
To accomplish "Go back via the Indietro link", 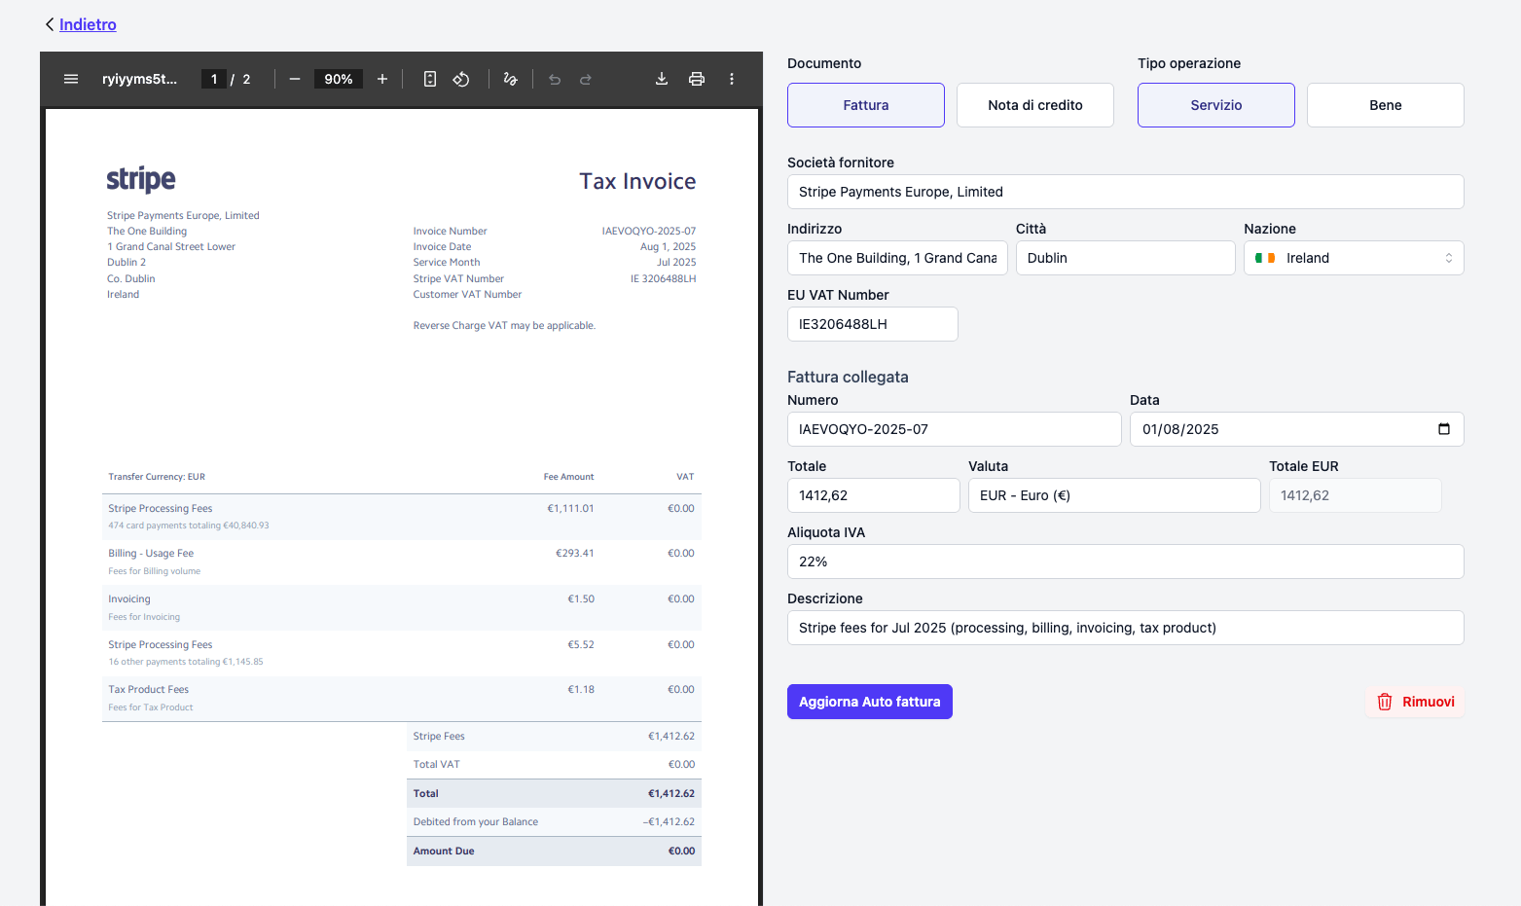I will (88, 24).
